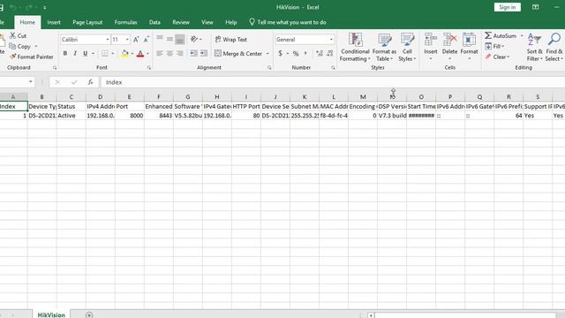
Task: Open the Font Color dropdown arrow
Action: [x=147, y=53]
